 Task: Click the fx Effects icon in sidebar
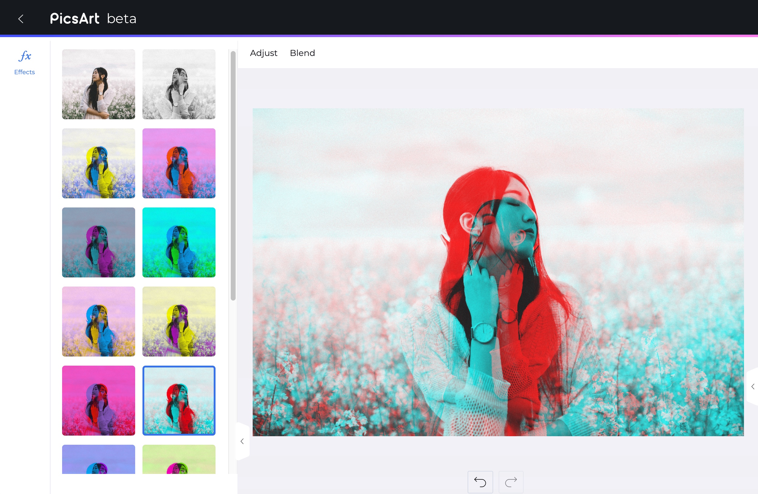click(25, 62)
